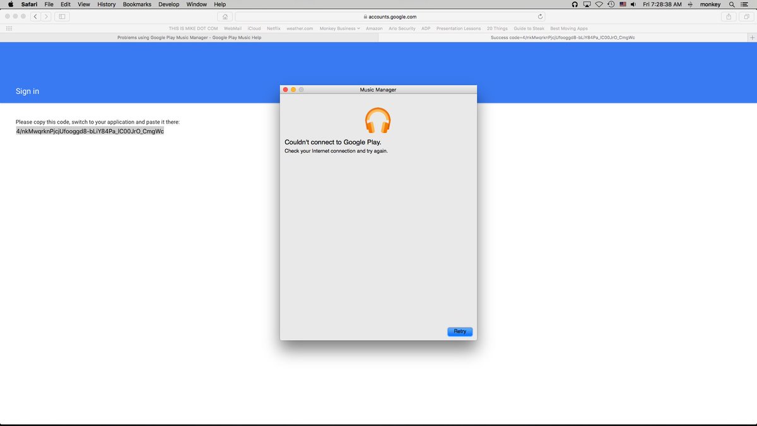757x426 pixels.
Task: Click the Couldn't connect to Google Play message
Action: tap(333, 142)
